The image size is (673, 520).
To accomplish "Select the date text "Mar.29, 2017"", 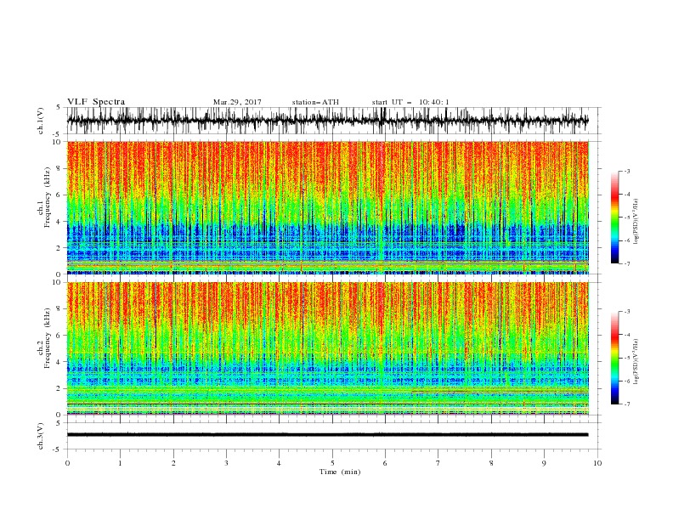I will (237, 102).
